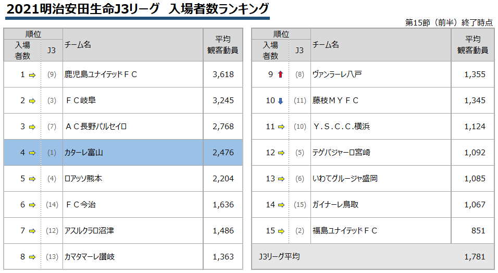Click the left table's 順位 header cell

click(33, 34)
